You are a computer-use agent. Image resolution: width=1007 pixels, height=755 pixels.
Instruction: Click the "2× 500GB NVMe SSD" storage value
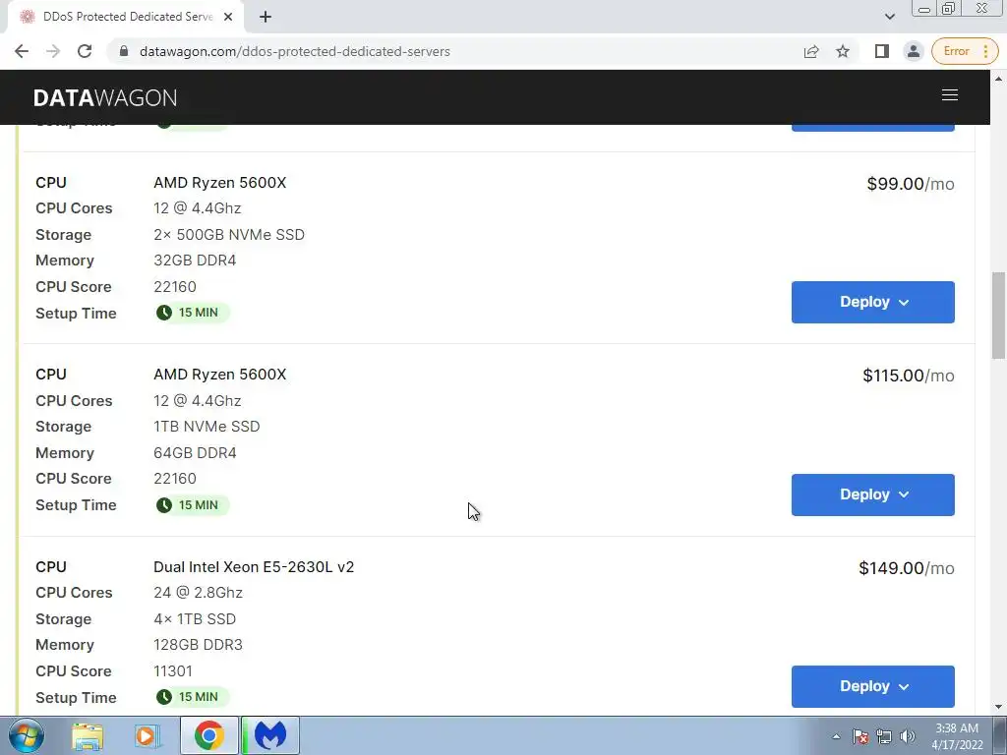tap(228, 234)
